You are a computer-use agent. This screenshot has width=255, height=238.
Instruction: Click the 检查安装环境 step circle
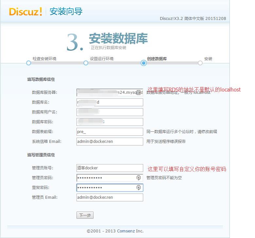(28, 63)
